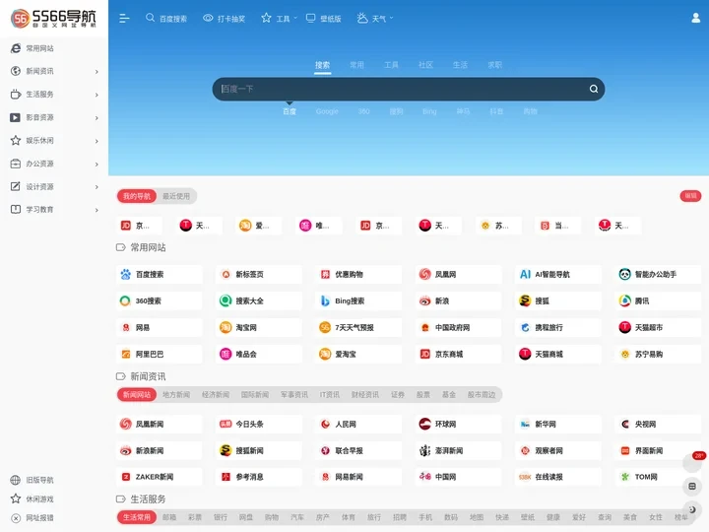Focus the 百度一下 search input field
709x532 pixels.
point(400,89)
